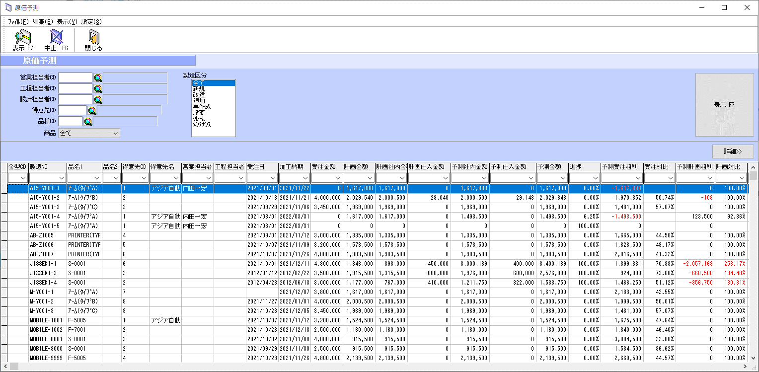Focus the 工程担当者CD input field
The height and width of the screenshot is (372, 759).
pos(75,88)
